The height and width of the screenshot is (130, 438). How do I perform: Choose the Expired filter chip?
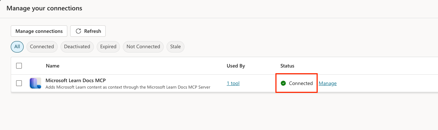pos(108,46)
